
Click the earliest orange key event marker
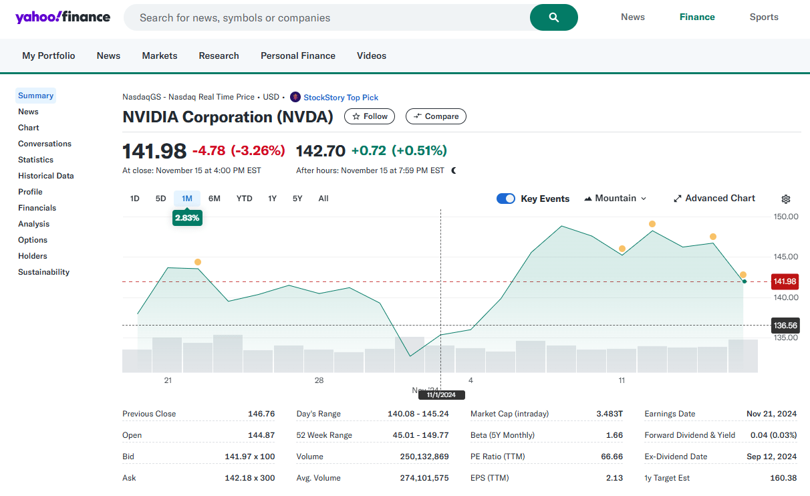click(x=198, y=262)
